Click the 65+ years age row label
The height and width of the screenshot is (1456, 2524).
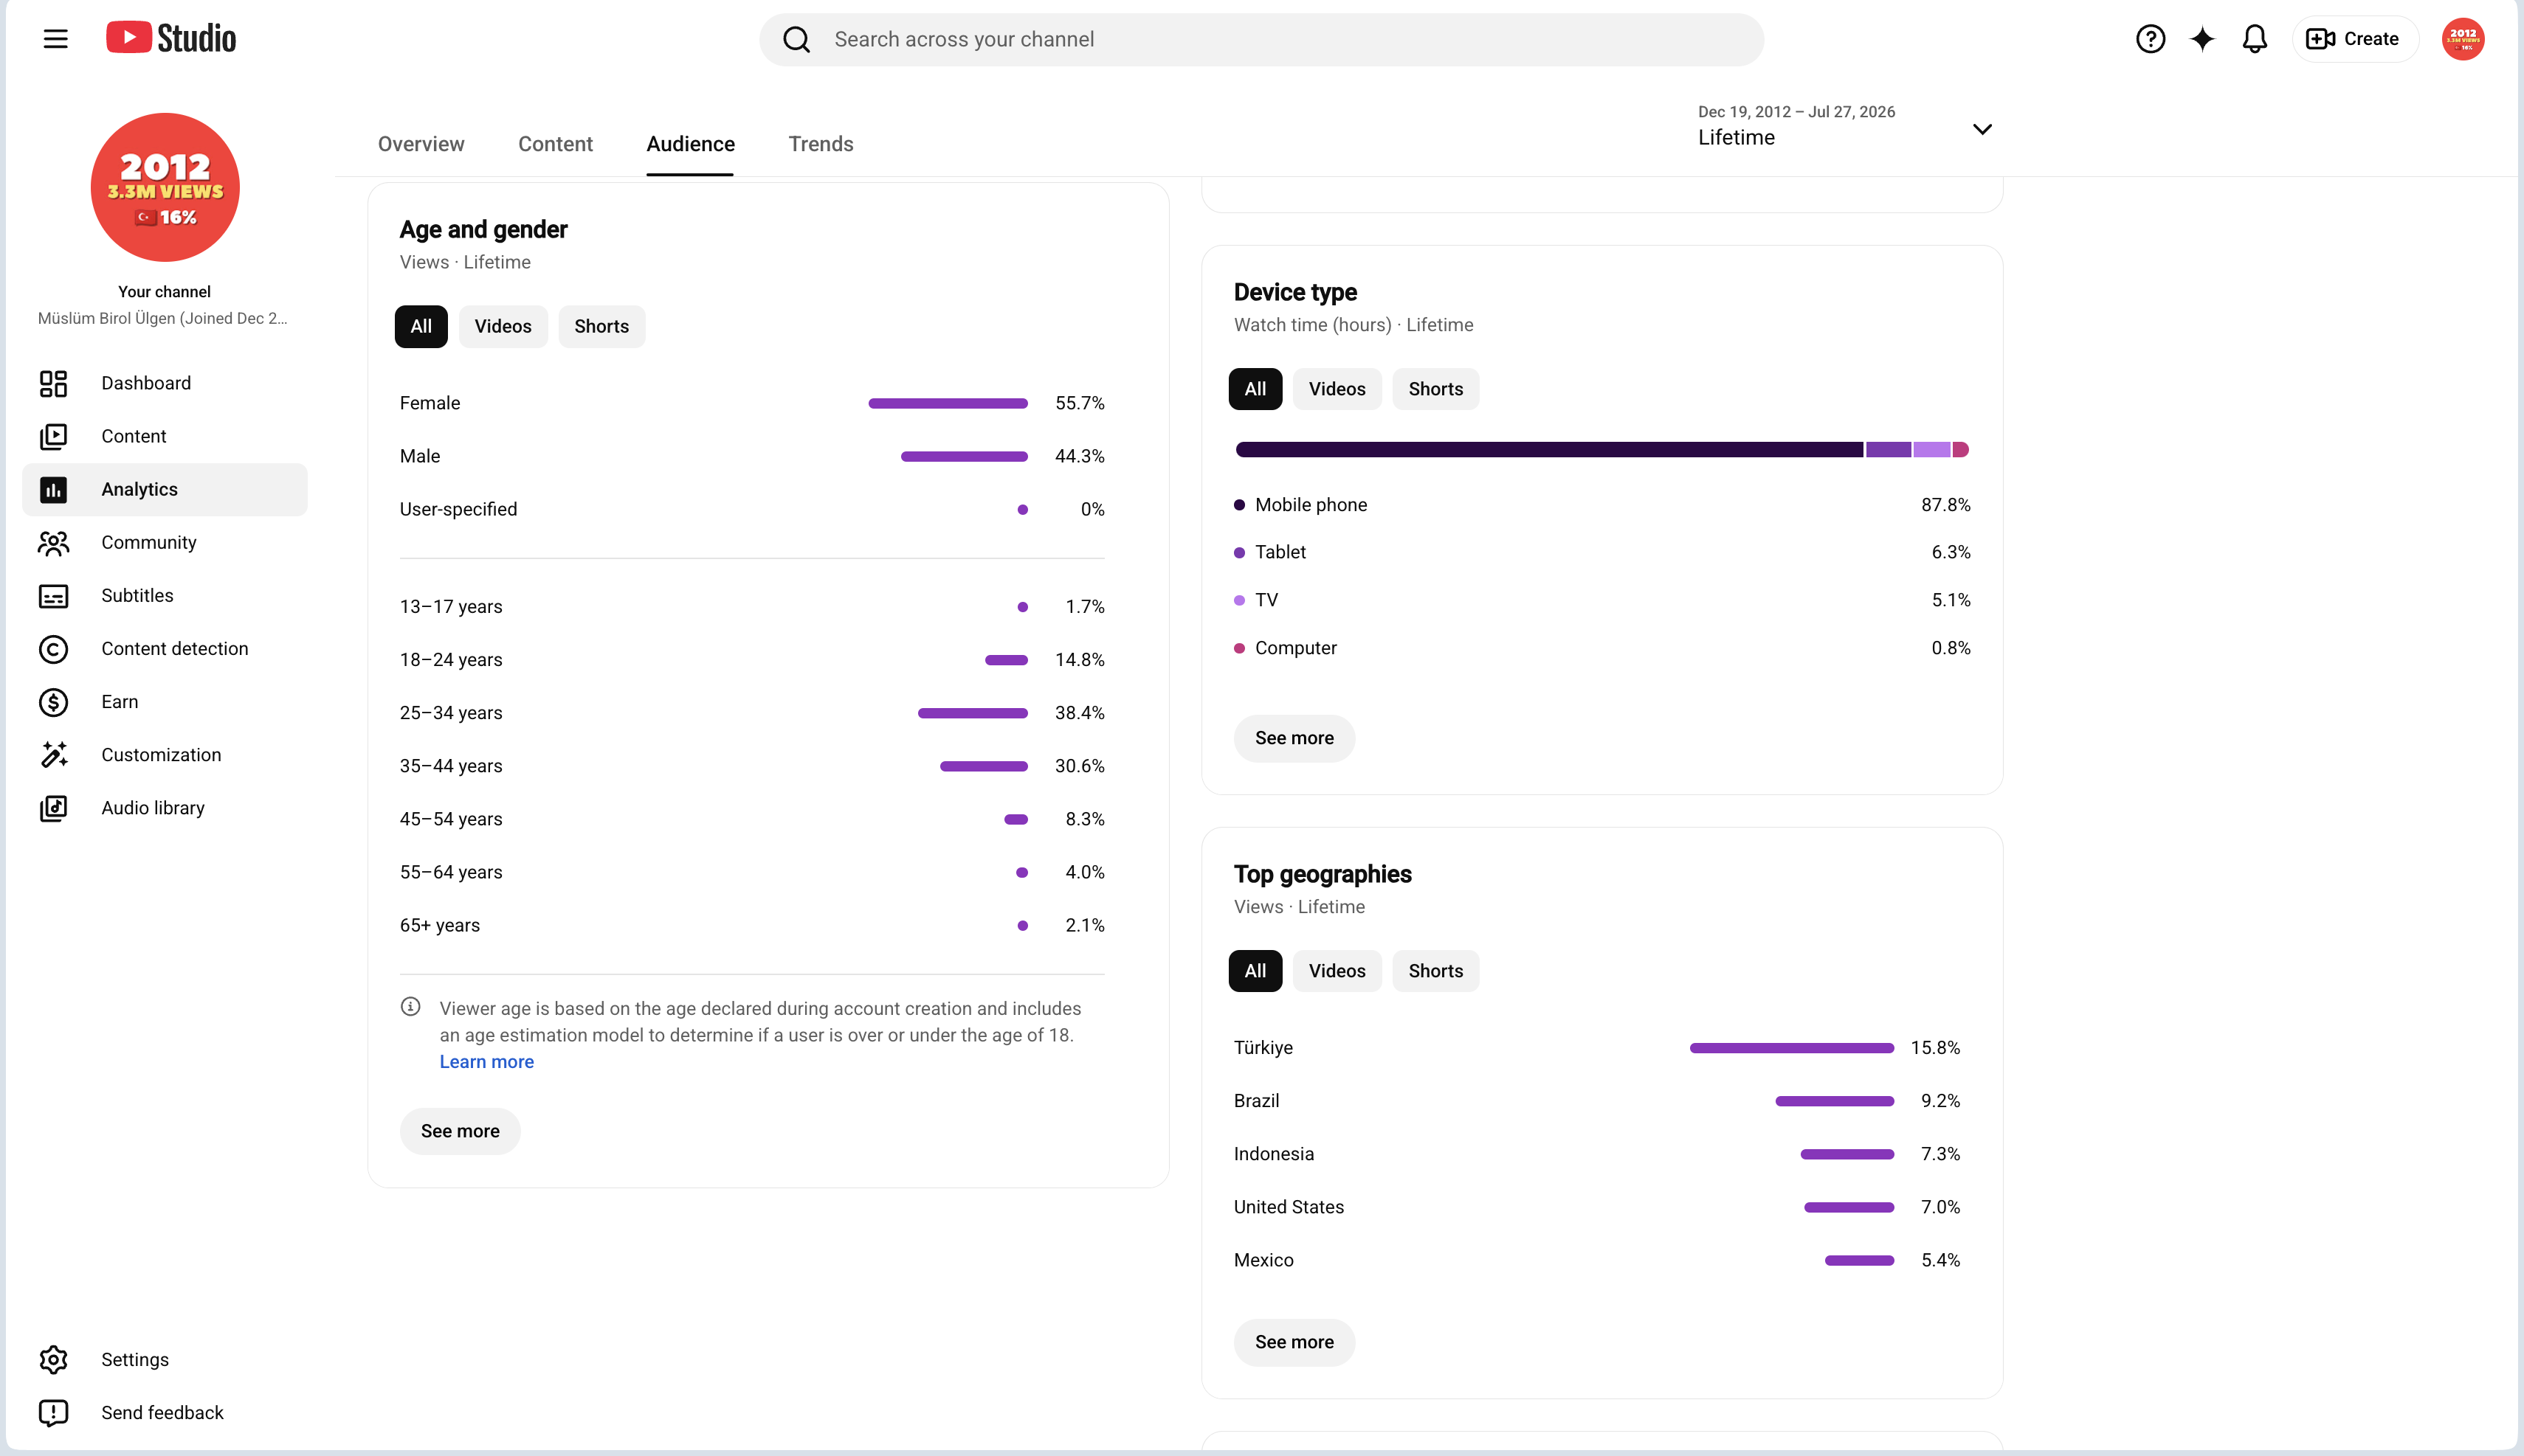coord(440,925)
